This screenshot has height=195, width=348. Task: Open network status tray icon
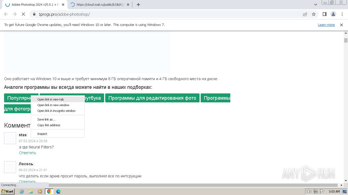pos(315,191)
